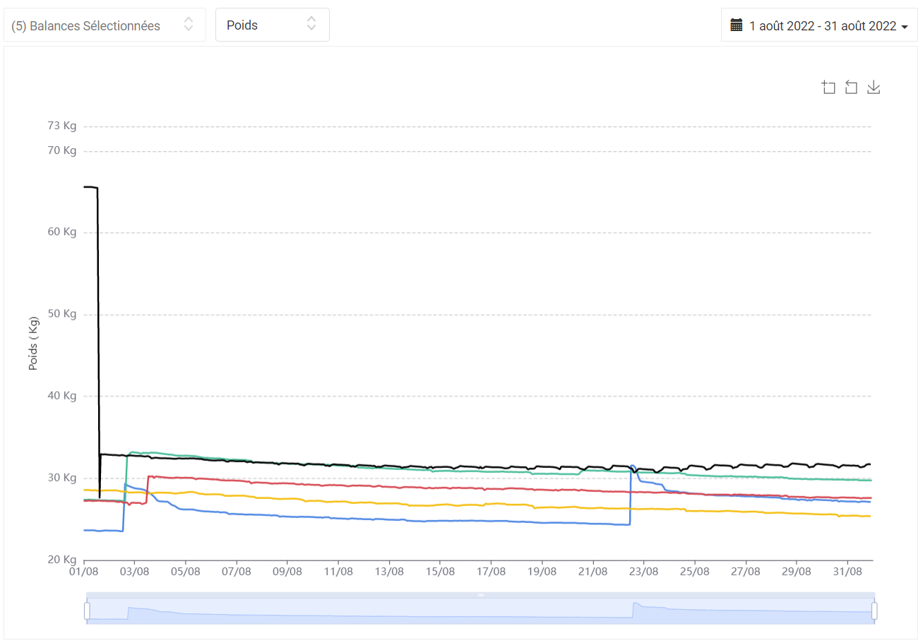The width and height of the screenshot is (923, 643).
Task: Click the 73 Kg label on the y-axis
Action: click(x=61, y=126)
